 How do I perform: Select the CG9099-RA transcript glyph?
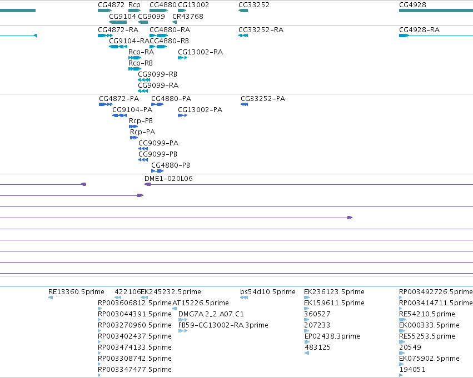(x=143, y=91)
